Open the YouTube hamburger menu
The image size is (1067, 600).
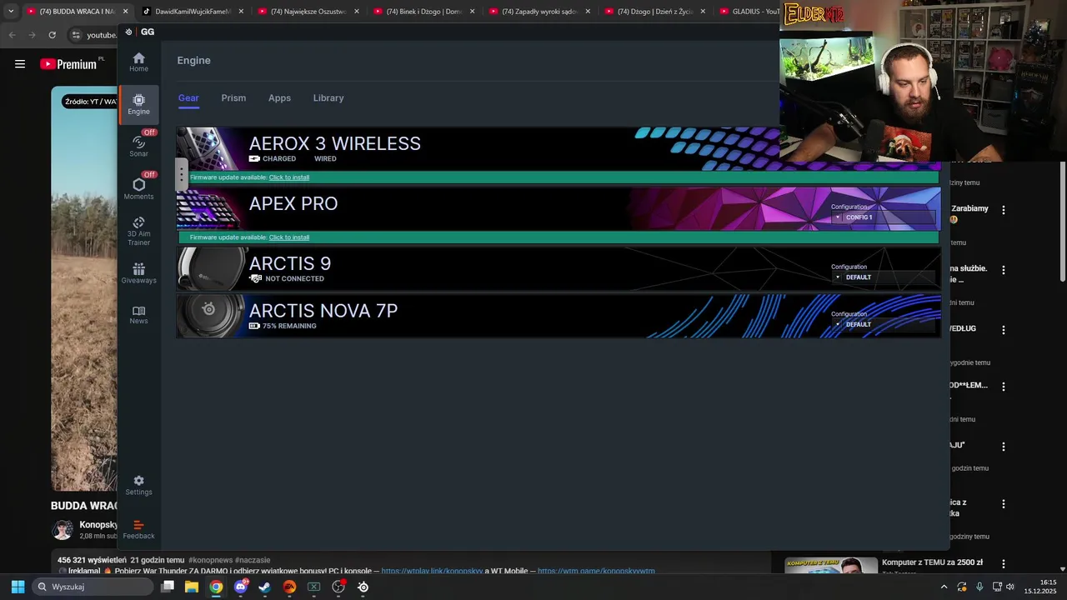(x=20, y=64)
